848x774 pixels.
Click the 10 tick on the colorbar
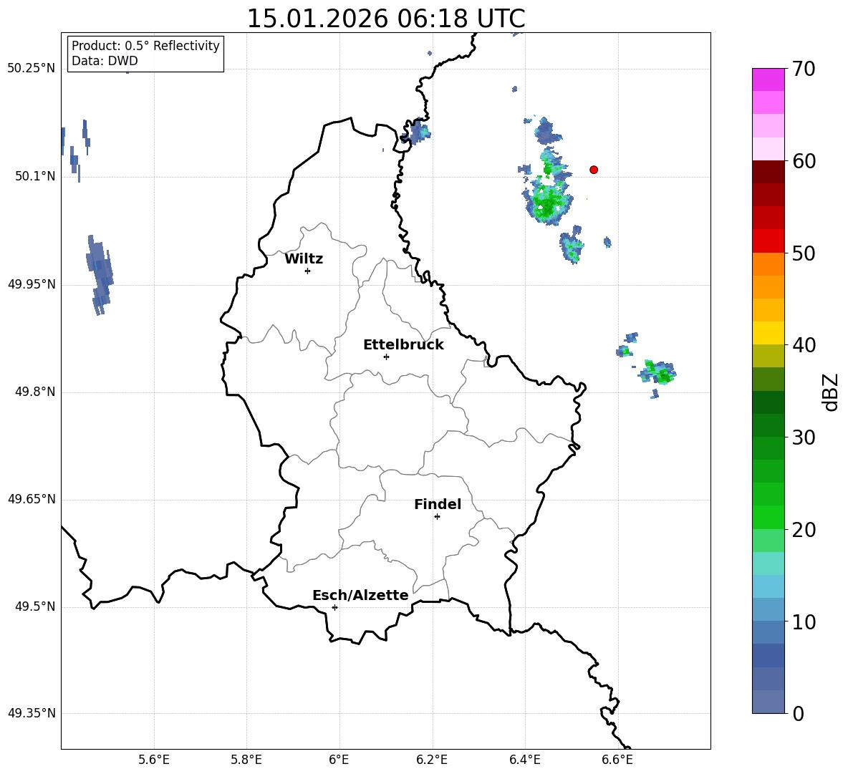click(804, 622)
